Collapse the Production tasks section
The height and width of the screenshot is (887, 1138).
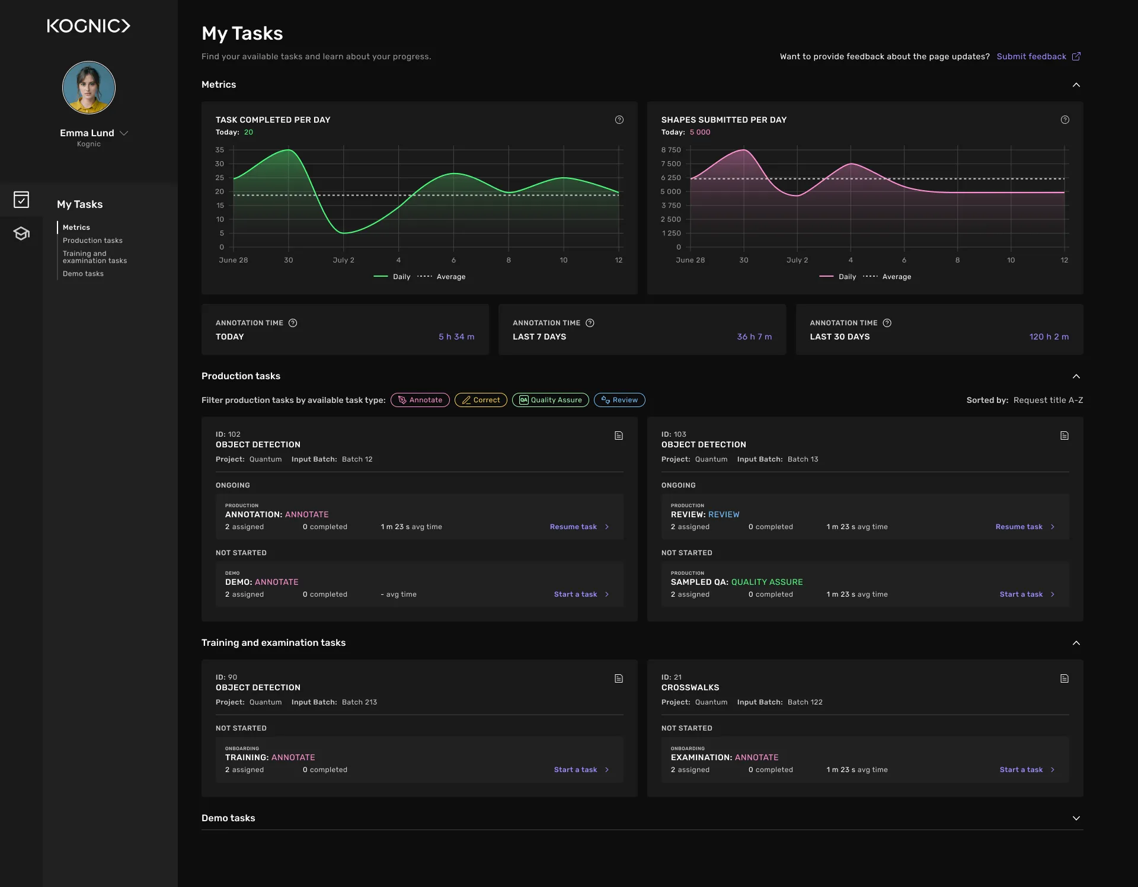pyautogui.click(x=1076, y=376)
